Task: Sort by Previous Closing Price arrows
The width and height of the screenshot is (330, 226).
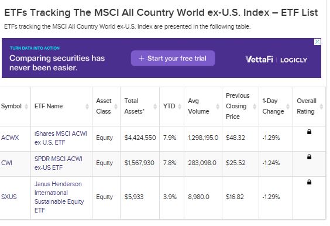Action: [255, 107]
